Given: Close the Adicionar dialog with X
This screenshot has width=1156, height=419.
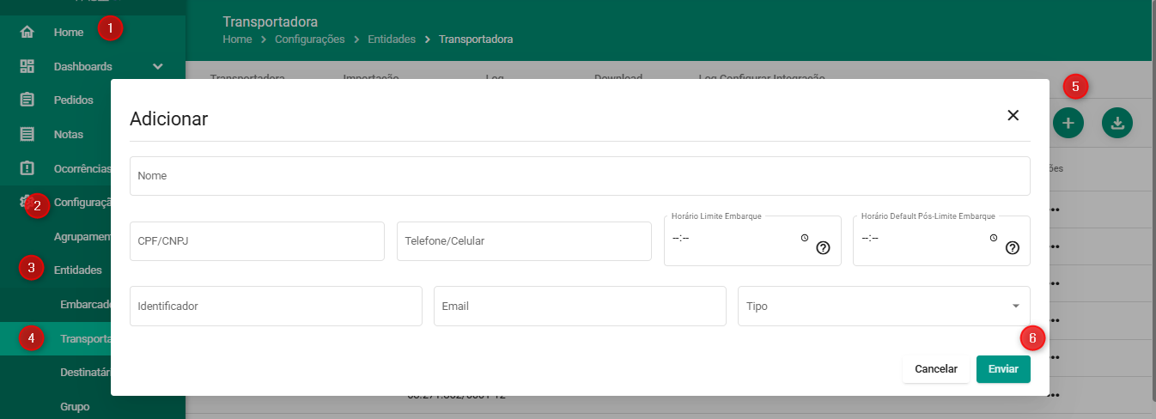Looking at the screenshot, I should pyautogui.click(x=1013, y=115).
